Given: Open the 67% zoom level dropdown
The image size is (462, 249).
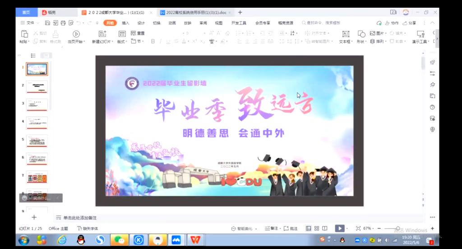Looking at the screenshot, I should click(368, 229).
